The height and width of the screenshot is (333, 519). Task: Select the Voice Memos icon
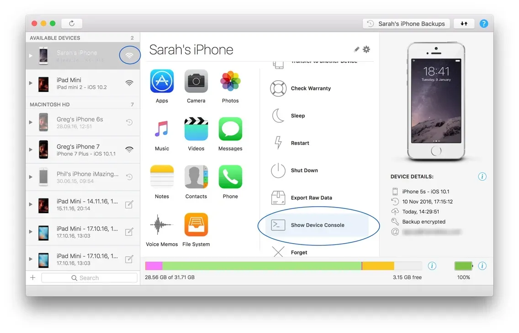pos(162,225)
